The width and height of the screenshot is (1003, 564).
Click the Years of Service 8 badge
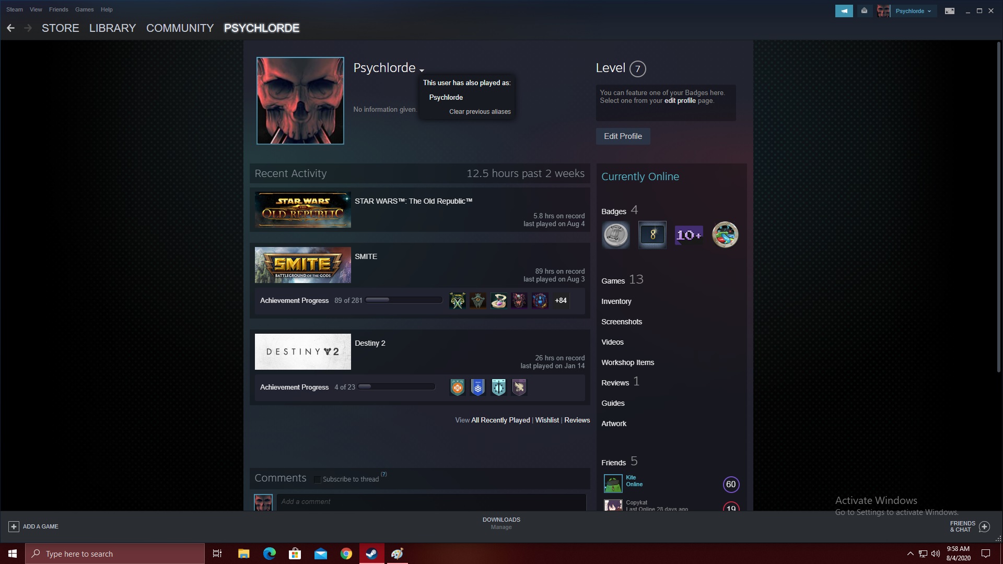652,235
